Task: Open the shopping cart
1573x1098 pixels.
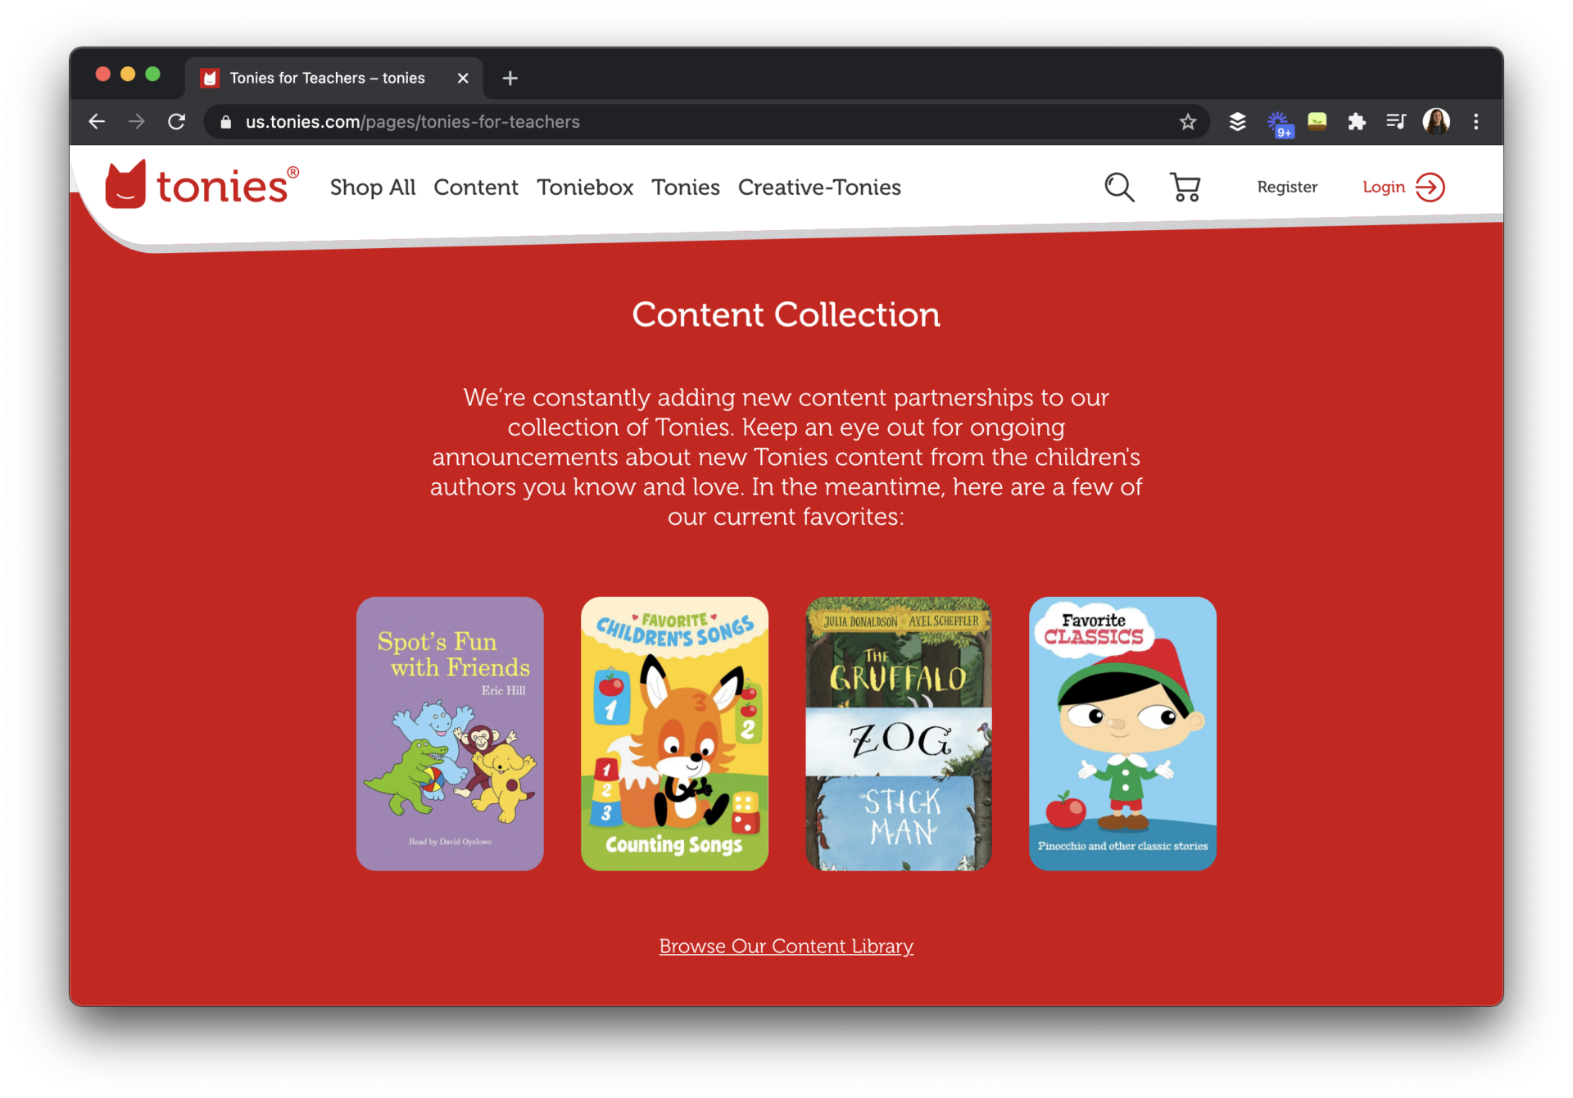Action: click(x=1185, y=188)
